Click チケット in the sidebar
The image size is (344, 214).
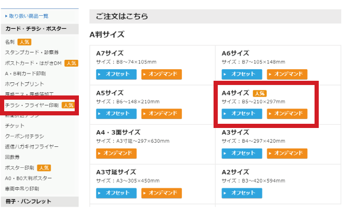[x=15, y=126]
